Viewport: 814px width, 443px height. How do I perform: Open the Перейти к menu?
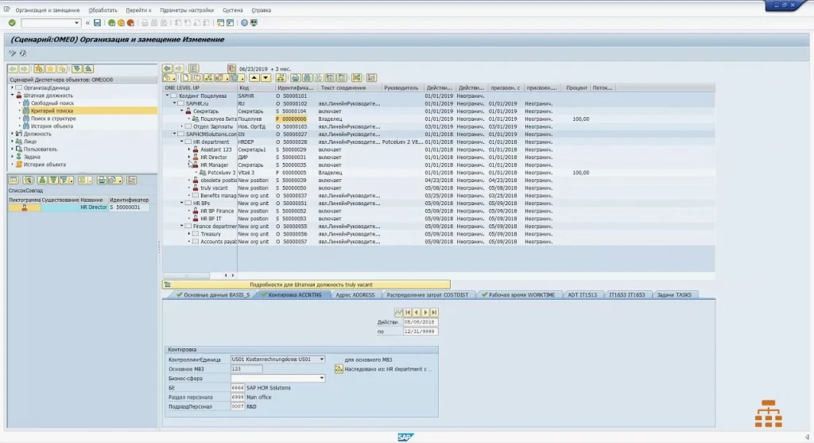[138, 10]
